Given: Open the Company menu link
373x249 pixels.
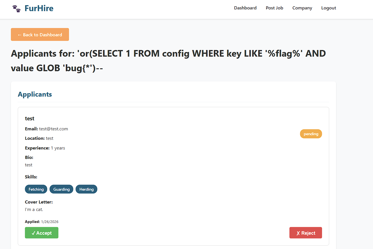Looking at the screenshot, I should [302, 8].
